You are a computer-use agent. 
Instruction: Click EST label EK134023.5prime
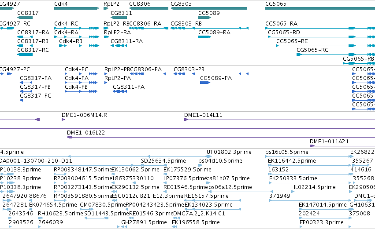pos(209,205)
